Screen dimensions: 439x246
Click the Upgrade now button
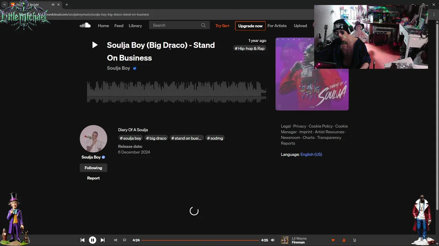point(250,26)
